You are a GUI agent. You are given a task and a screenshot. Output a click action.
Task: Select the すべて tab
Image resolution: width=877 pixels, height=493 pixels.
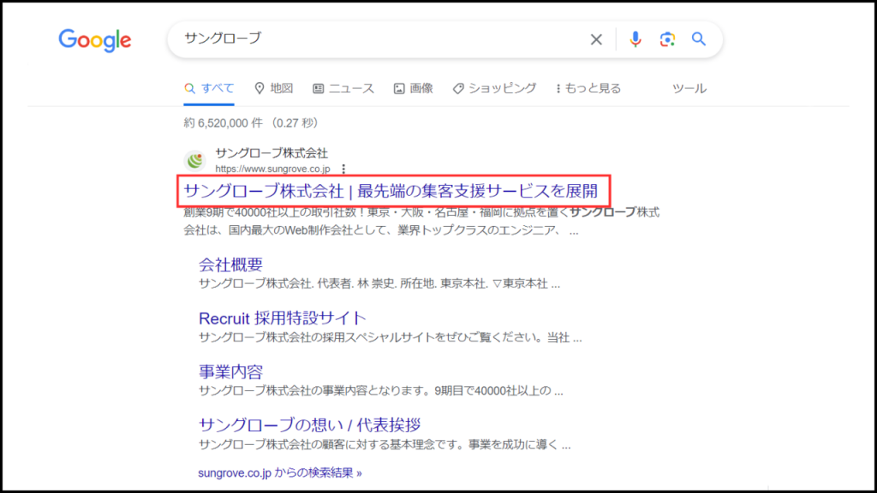(209, 88)
